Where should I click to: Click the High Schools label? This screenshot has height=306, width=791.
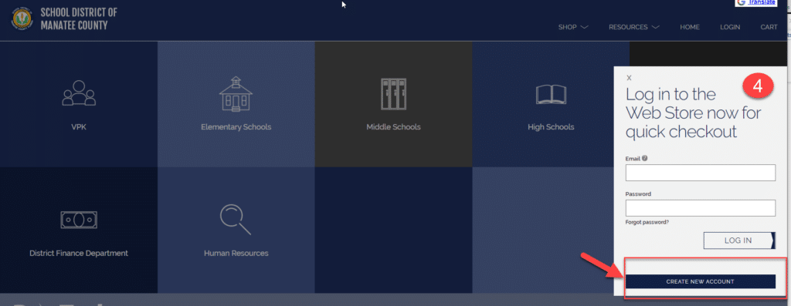point(551,127)
